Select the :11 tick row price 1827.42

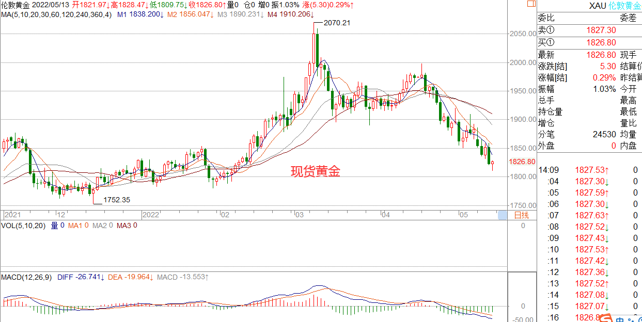click(592, 261)
